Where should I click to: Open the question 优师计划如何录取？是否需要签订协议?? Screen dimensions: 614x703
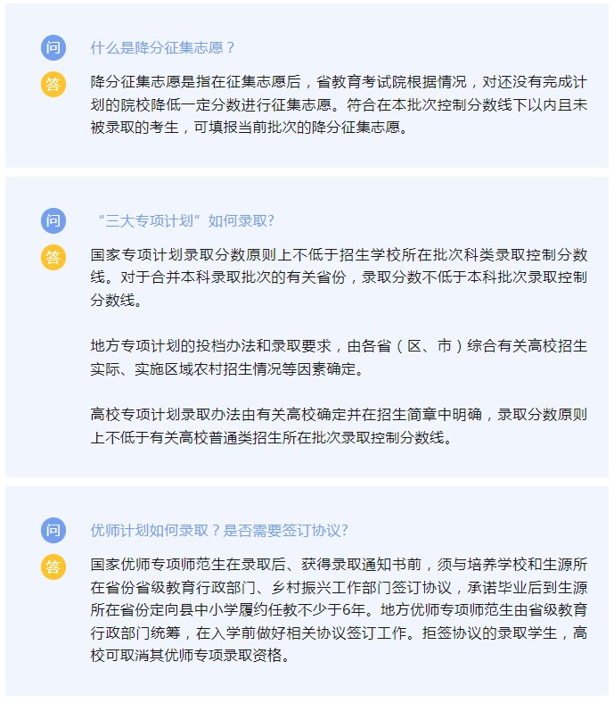coord(219,531)
